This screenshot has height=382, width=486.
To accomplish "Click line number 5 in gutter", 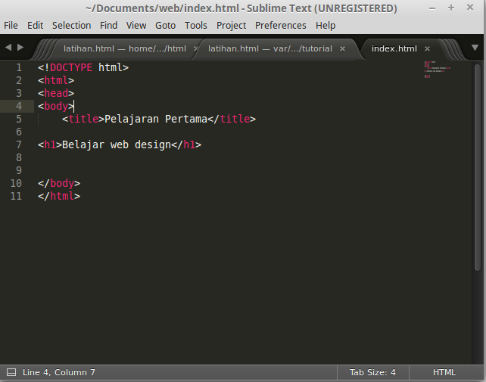I will tap(19, 119).
